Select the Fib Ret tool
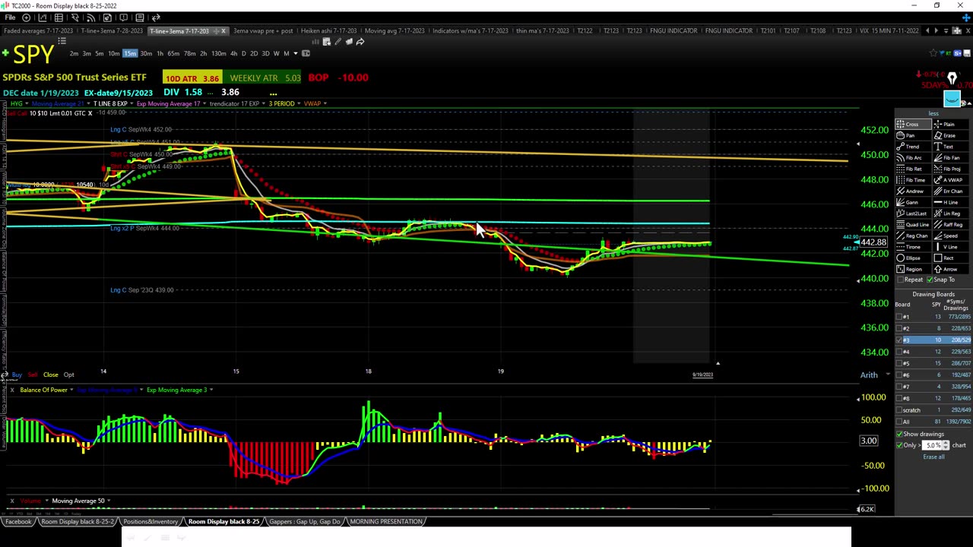Viewport: 973px width, 547px height. pyautogui.click(x=913, y=169)
